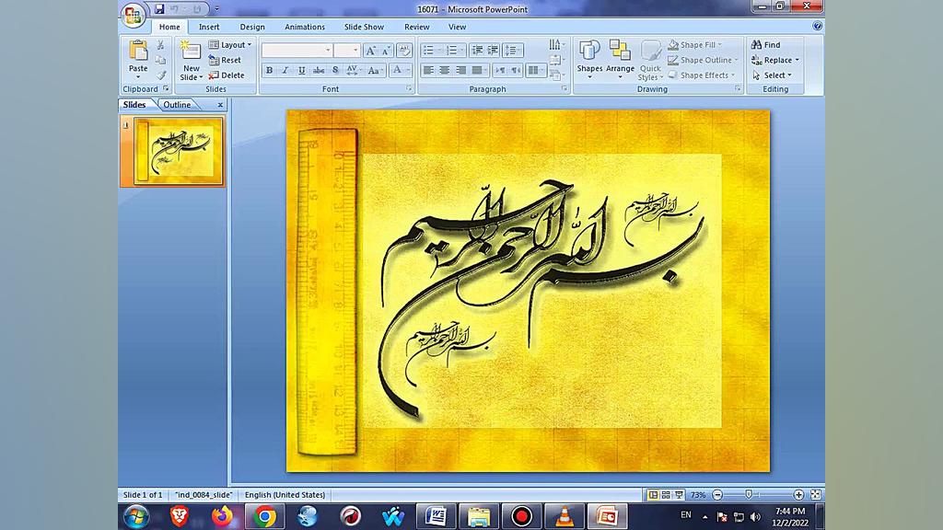The image size is (943, 530).
Task: Switch to Normal view in status bar
Action: coord(653,494)
